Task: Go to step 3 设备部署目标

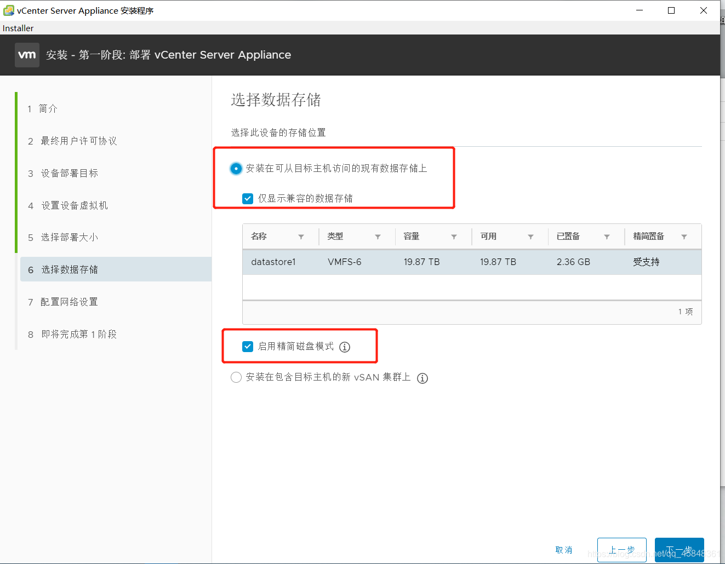Action: [x=63, y=173]
